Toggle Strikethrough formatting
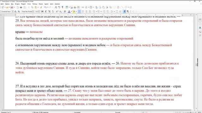This screenshot has width=202, height=113. pyautogui.click(x=53, y=12)
